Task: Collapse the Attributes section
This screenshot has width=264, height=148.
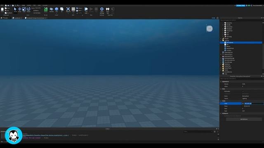Action: (x=221, y=113)
